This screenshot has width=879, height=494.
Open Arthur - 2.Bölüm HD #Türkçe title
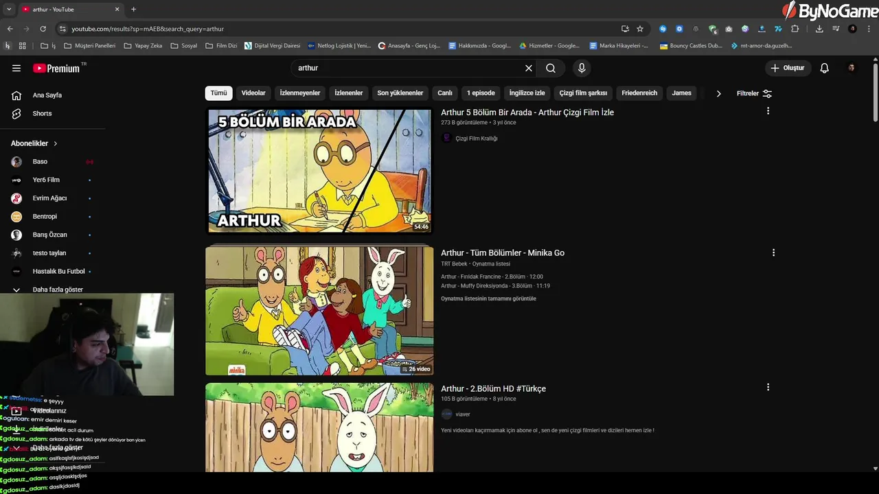pyautogui.click(x=493, y=389)
